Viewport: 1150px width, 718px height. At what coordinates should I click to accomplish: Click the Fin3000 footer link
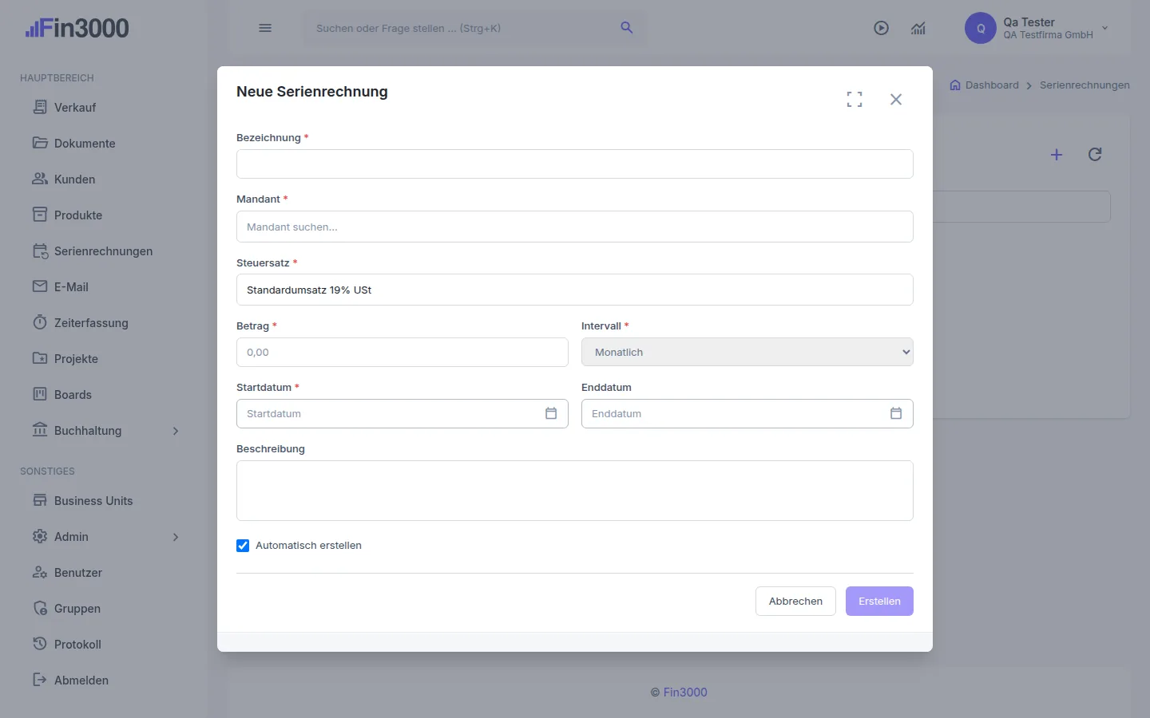(x=685, y=692)
